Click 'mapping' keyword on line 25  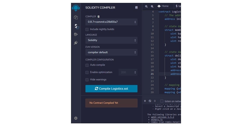point(170,89)
